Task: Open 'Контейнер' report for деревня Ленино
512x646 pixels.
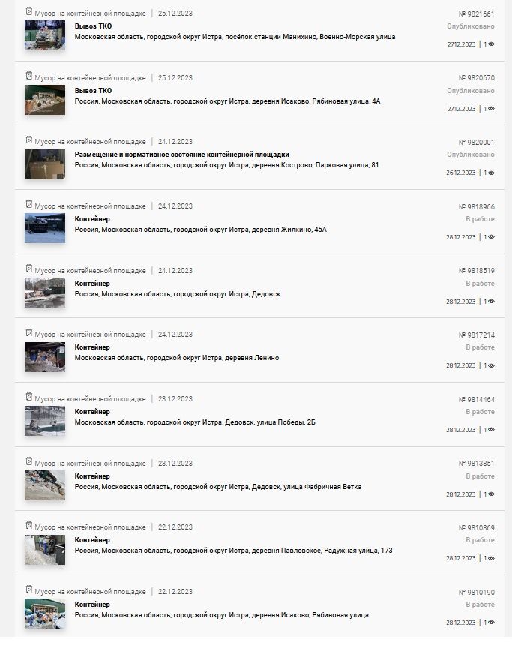Action: tap(92, 347)
